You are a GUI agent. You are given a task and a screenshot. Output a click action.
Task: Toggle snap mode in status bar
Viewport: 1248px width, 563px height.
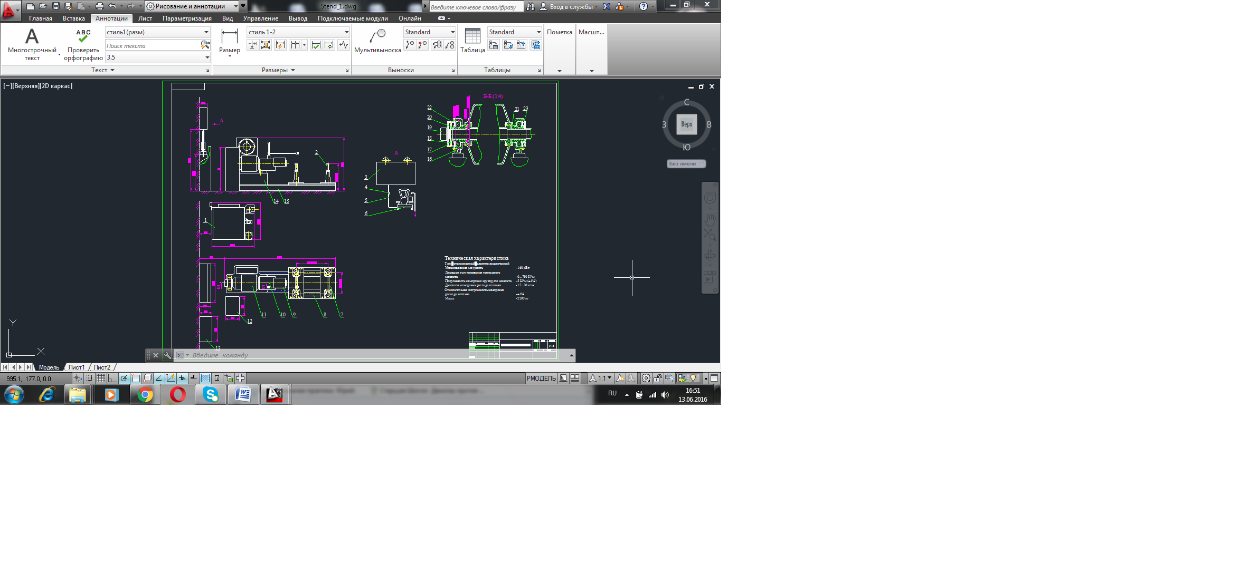[89, 378]
